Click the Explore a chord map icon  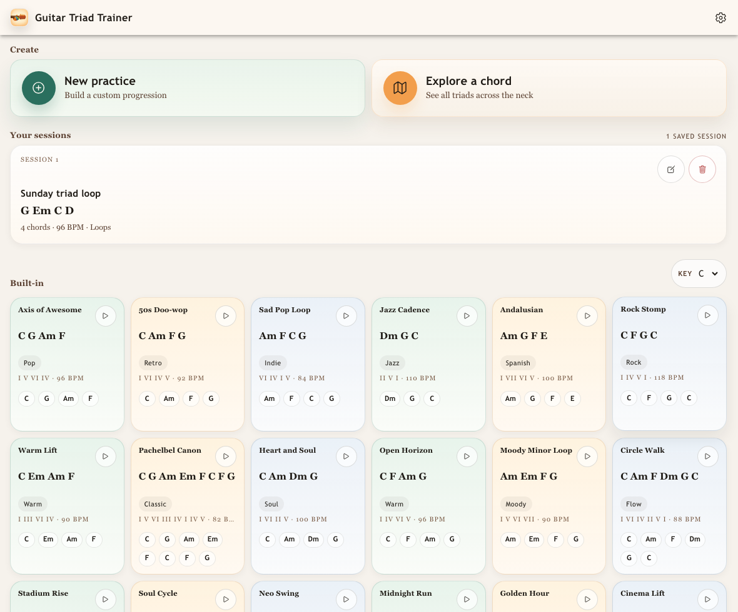(400, 88)
